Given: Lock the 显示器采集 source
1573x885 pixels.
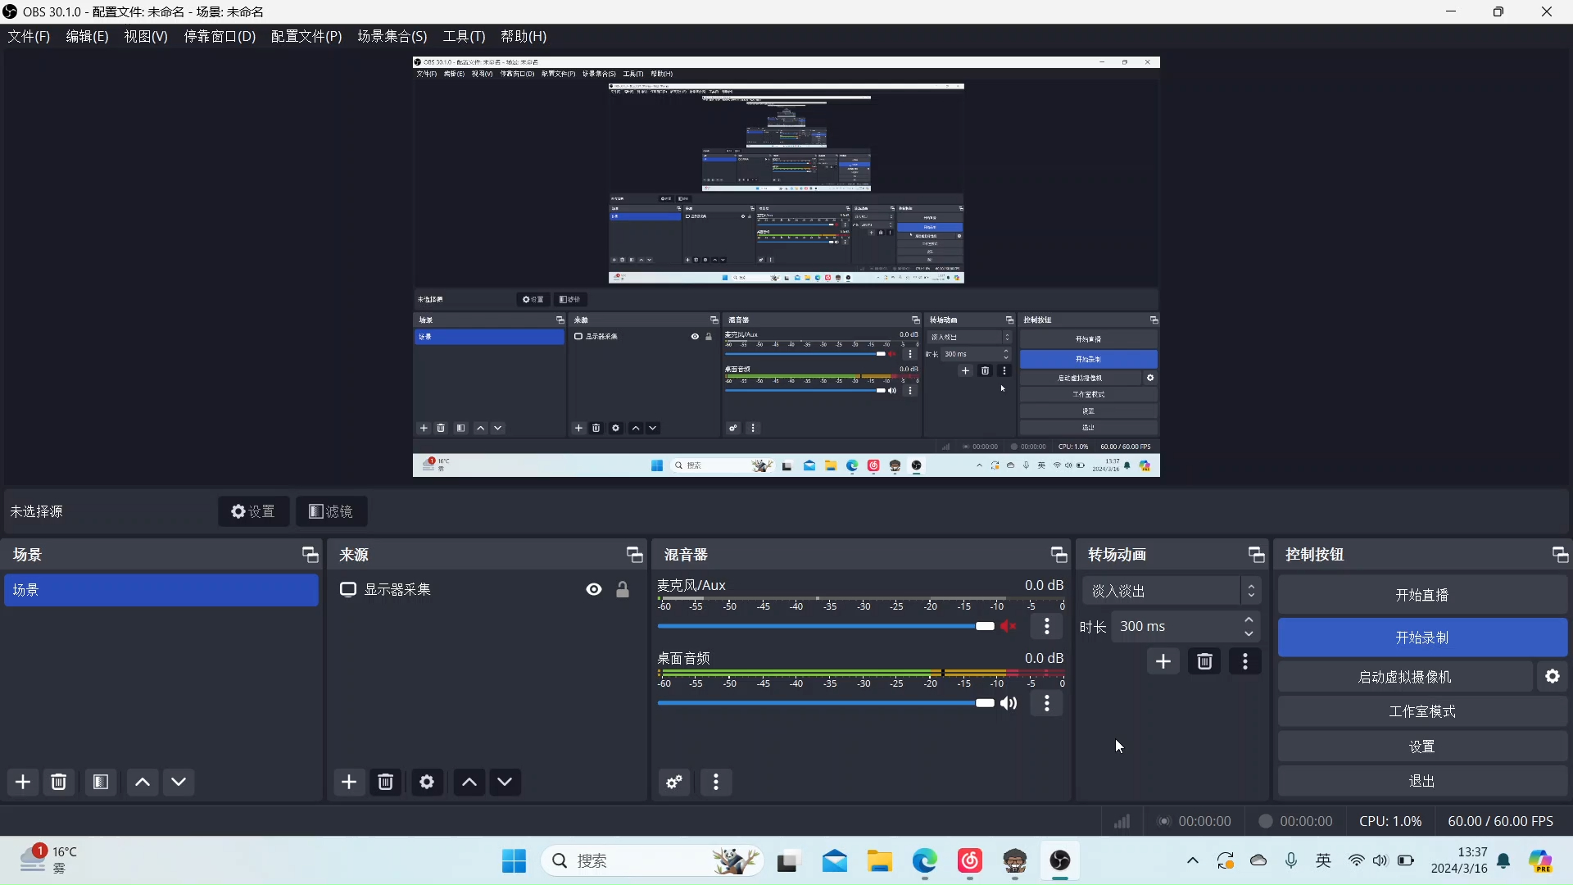Looking at the screenshot, I should tap(623, 589).
